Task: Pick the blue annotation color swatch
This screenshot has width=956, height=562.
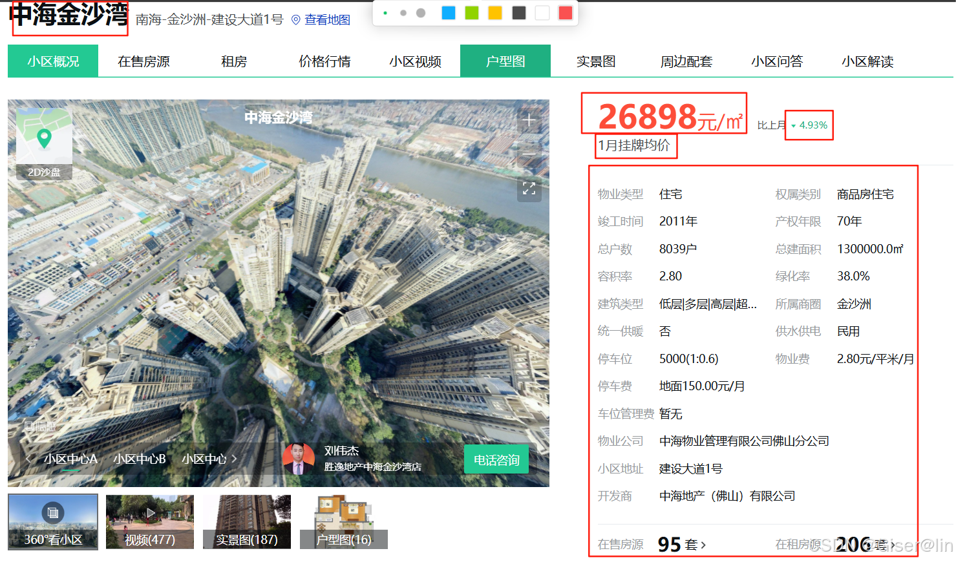Action: pyautogui.click(x=449, y=13)
